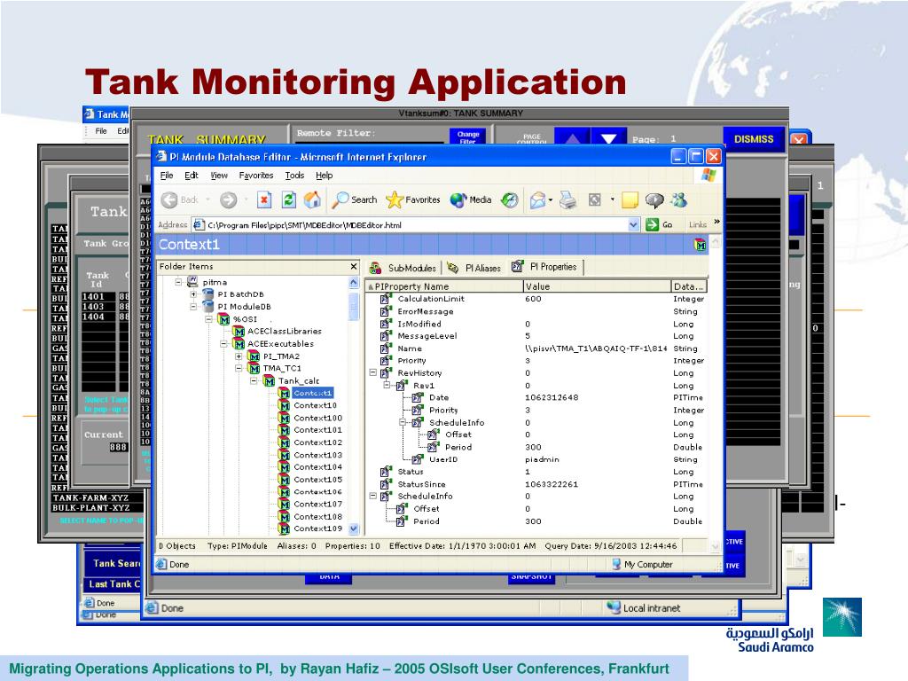Screen dimensions: 908x681
Task: Switch to the SubModules tab
Action: (403, 268)
